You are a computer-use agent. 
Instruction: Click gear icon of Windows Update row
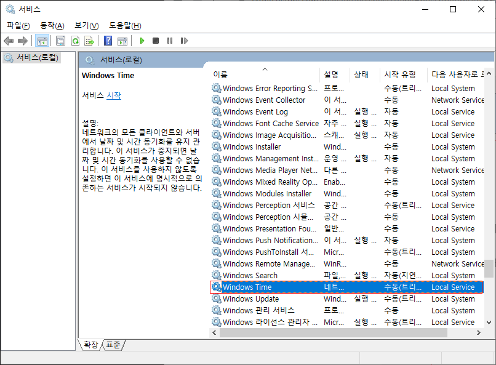pyautogui.click(x=217, y=299)
